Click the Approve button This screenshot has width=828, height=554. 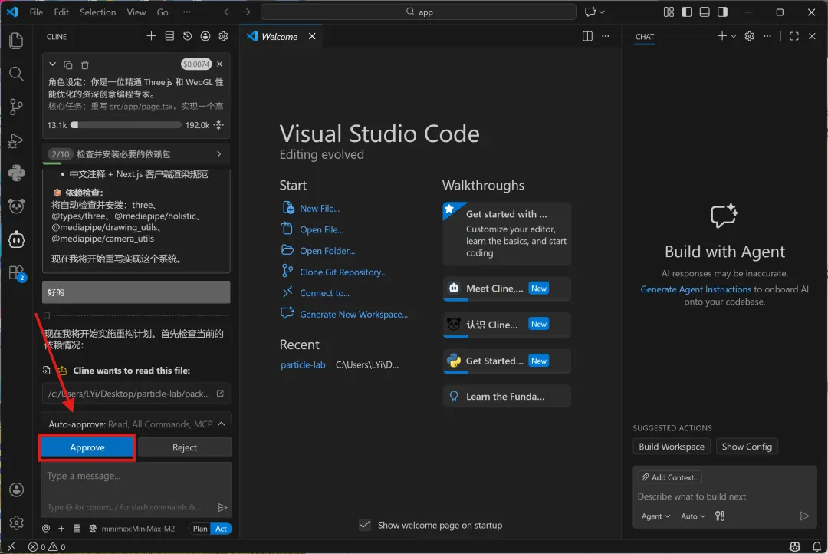(x=87, y=447)
